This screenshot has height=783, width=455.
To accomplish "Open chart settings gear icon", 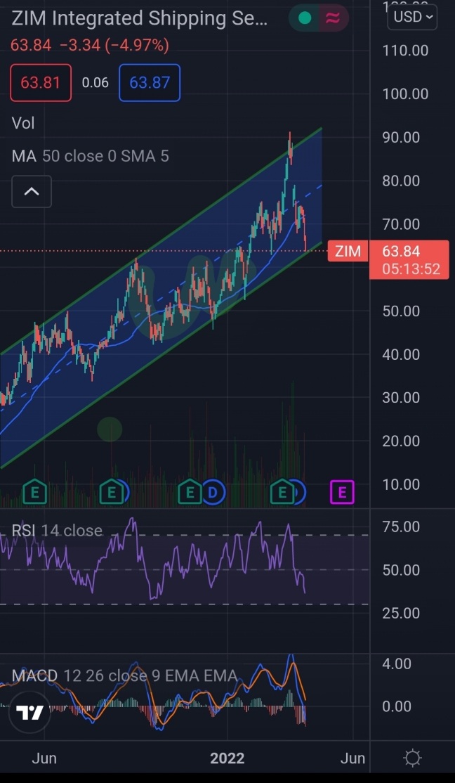I will pos(413,758).
